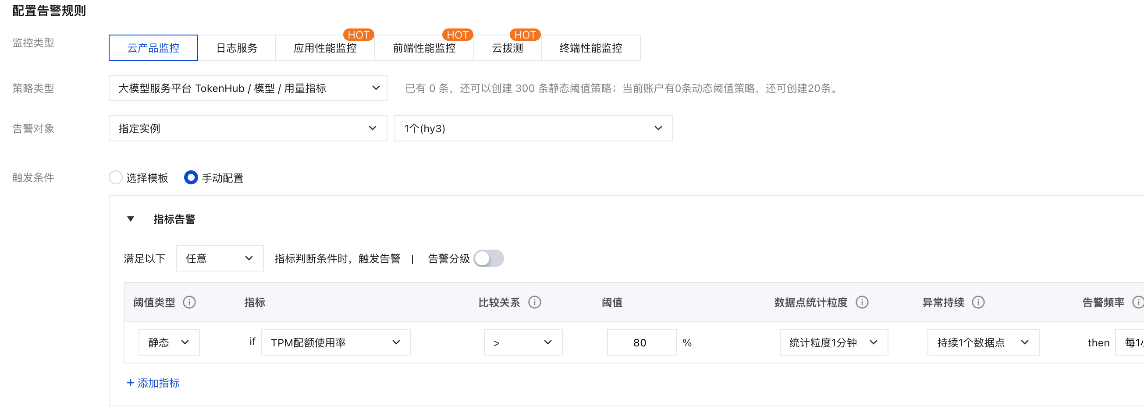Collapse the 指标告警 section triangle
Screen dimensions: 1144x409
pos(131,219)
